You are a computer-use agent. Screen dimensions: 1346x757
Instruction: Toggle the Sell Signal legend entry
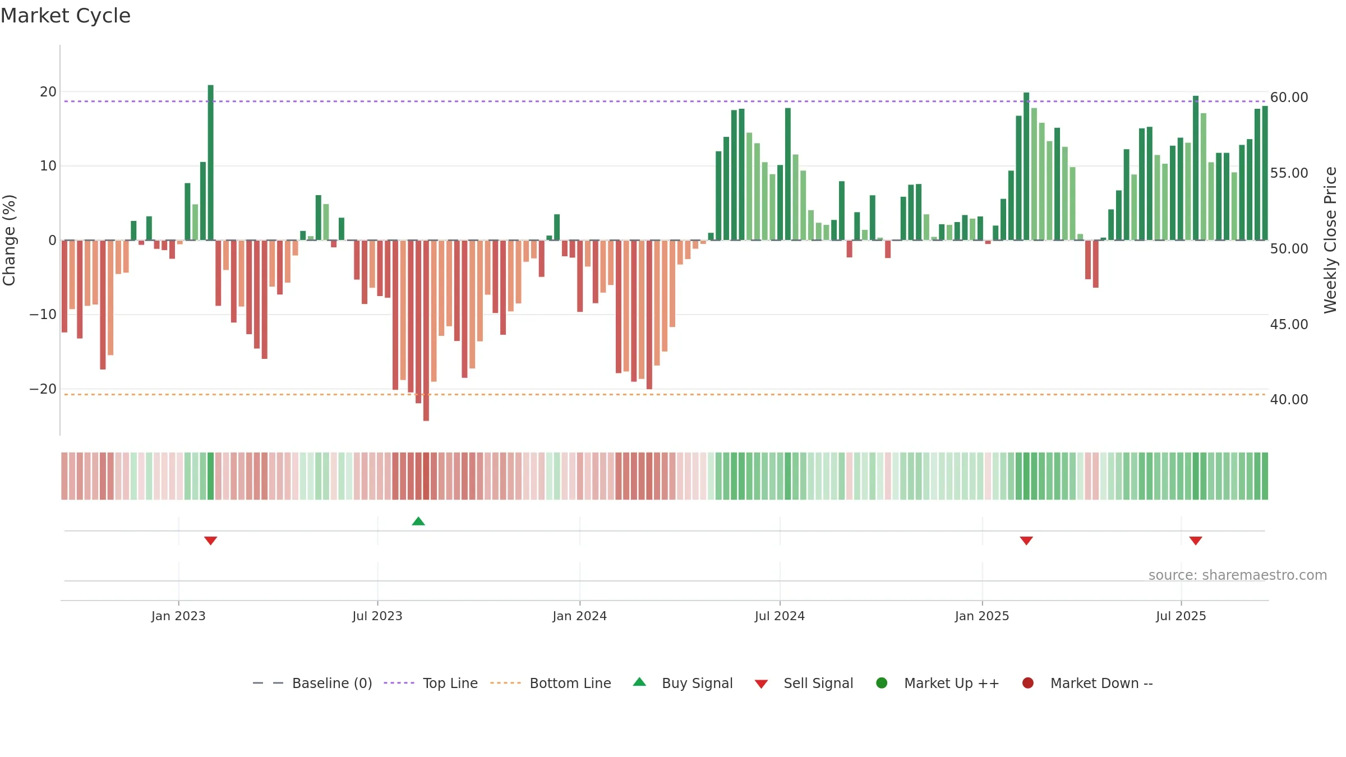804,683
